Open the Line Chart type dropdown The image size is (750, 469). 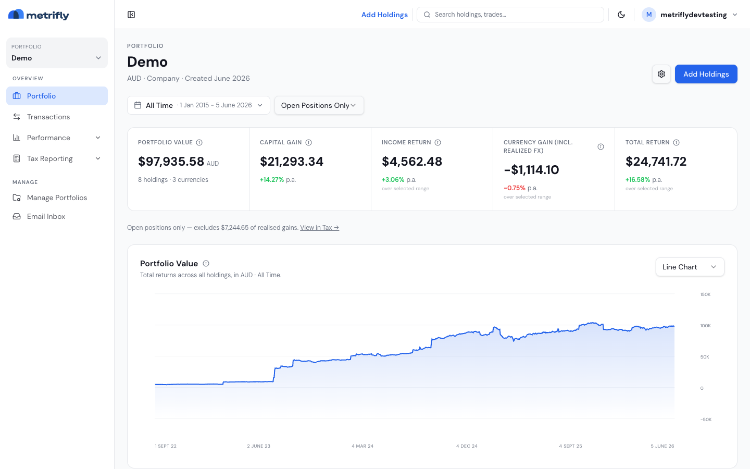coord(690,267)
